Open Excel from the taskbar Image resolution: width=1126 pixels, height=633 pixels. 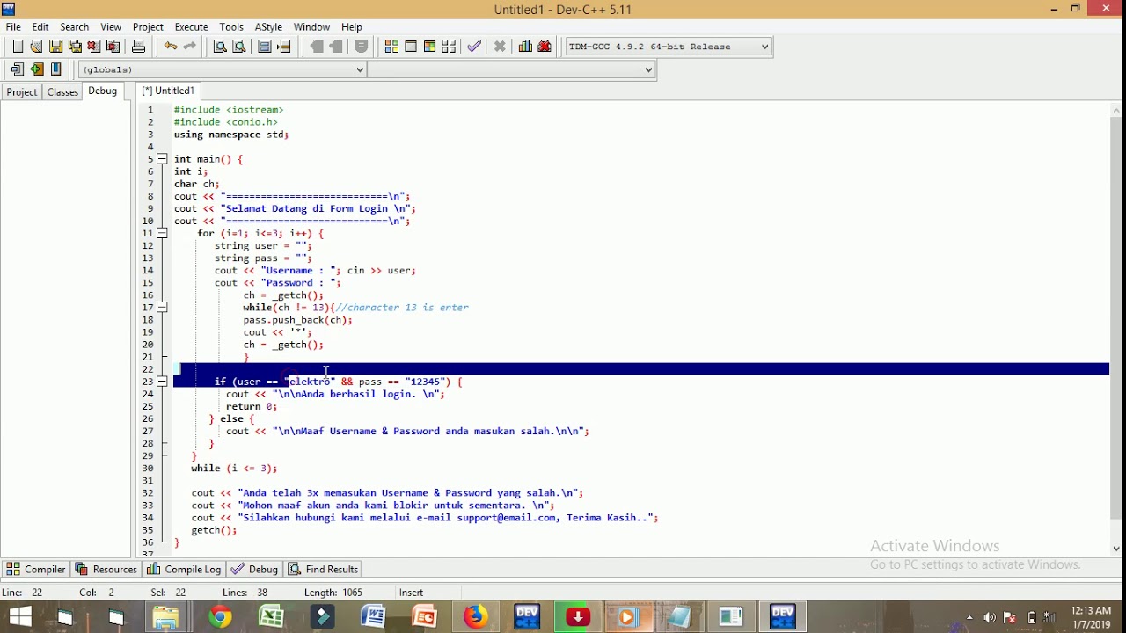pyautogui.click(x=271, y=617)
